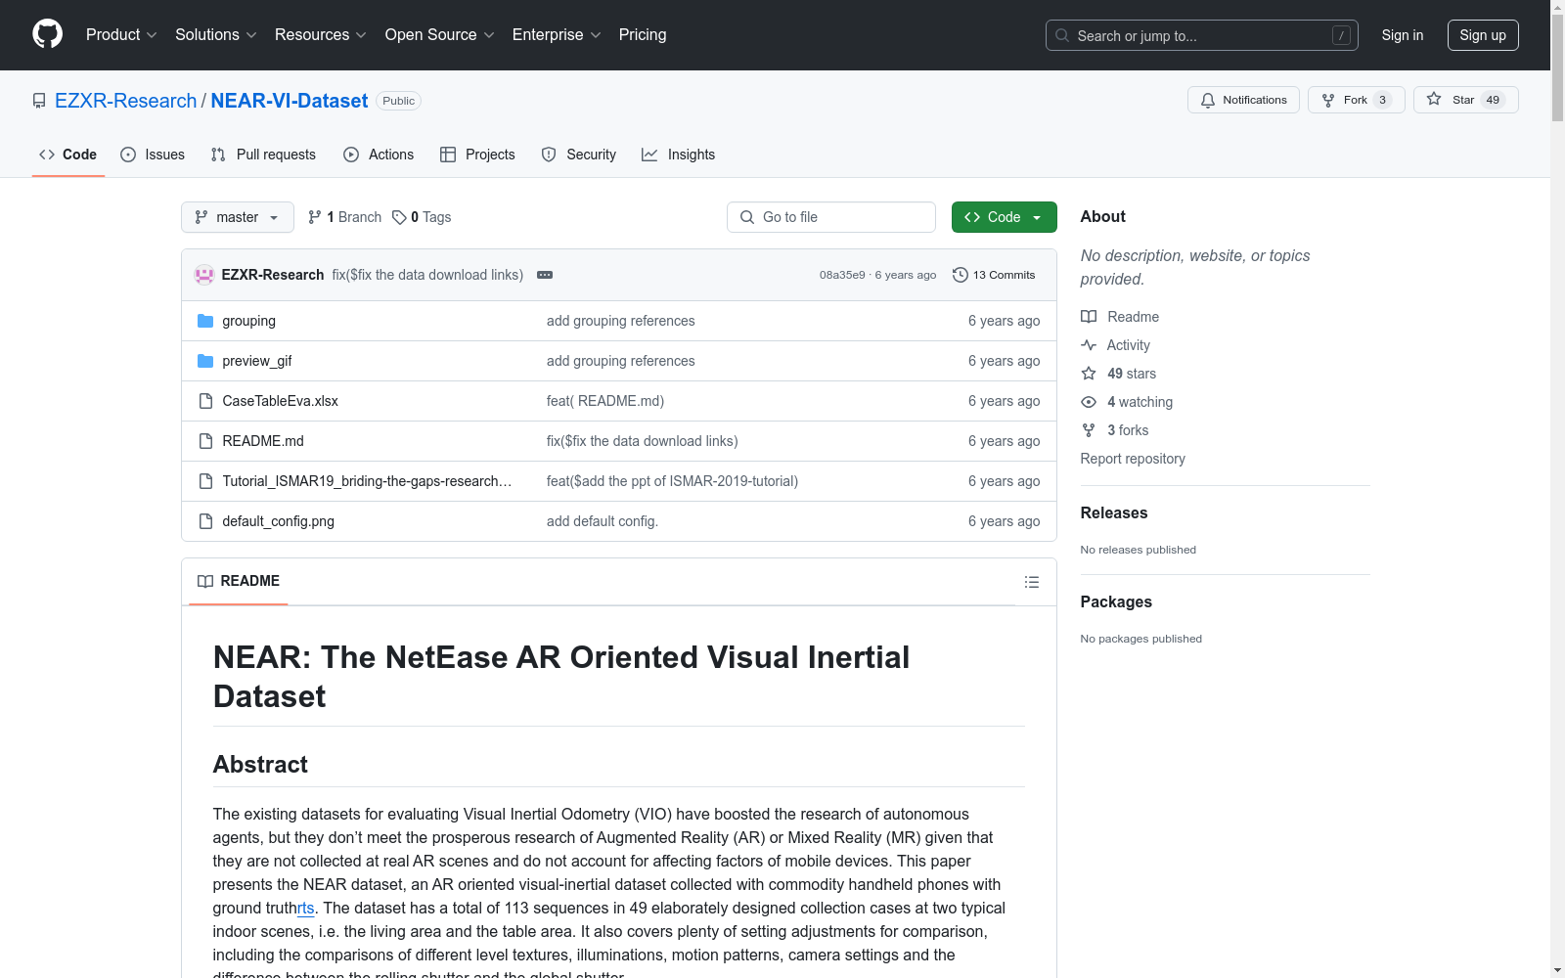Select the README tab header

pyautogui.click(x=239, y=581)
